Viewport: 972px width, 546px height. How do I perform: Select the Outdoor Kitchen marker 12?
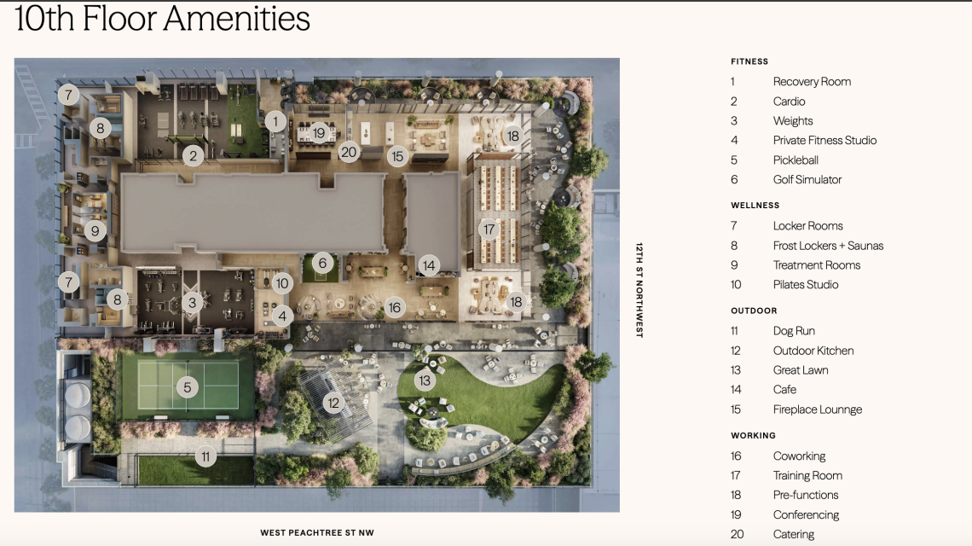pos(333,404)
